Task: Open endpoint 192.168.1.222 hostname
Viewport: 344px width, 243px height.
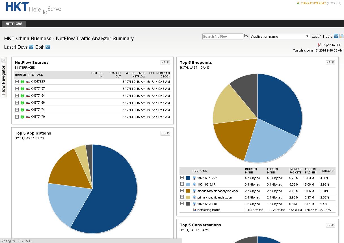Action: (207, 178)
